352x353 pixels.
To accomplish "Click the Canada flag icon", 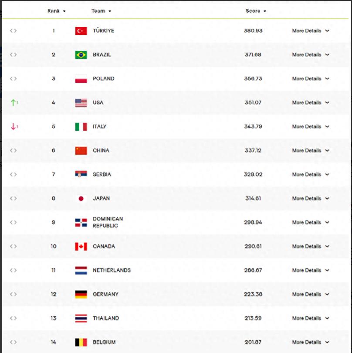I will (81, 247).
